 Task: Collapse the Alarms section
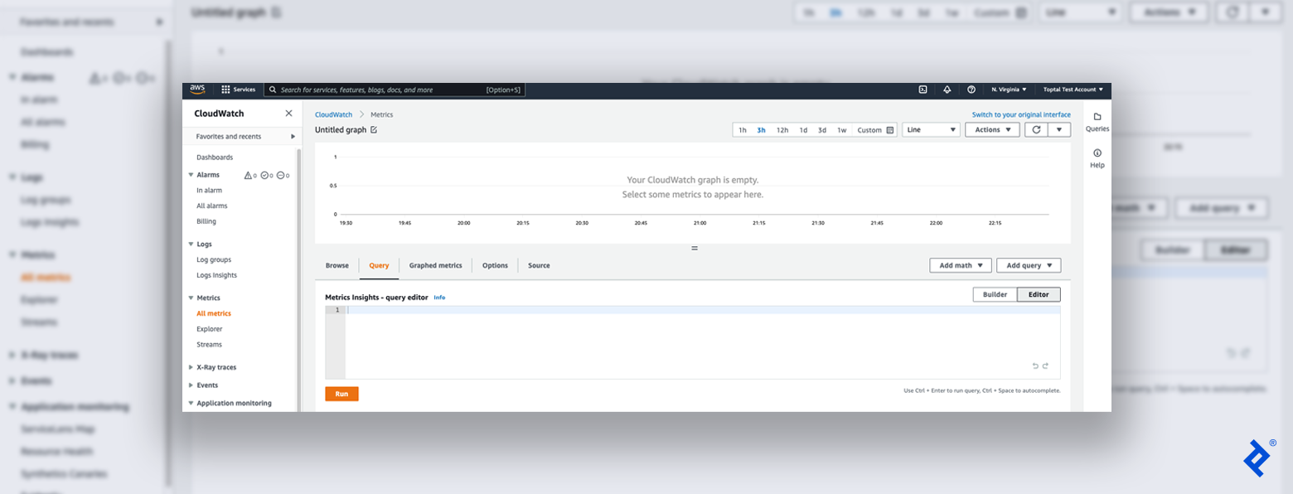[x=191, y=175]
